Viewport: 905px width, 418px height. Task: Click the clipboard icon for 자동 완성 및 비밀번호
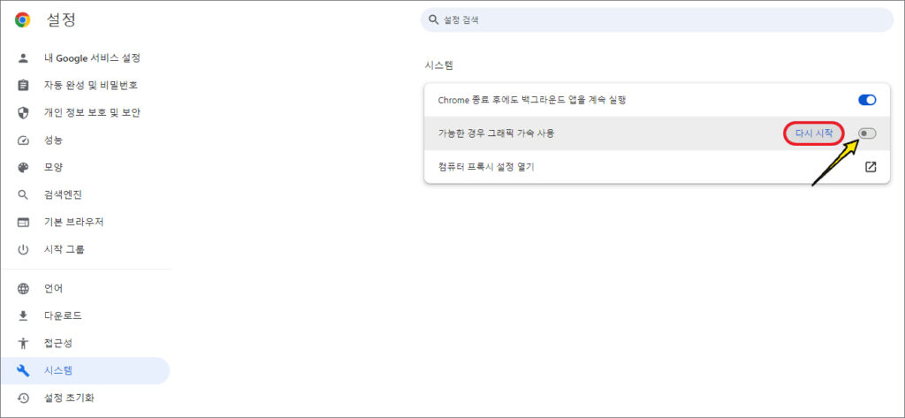coord(23,86)
